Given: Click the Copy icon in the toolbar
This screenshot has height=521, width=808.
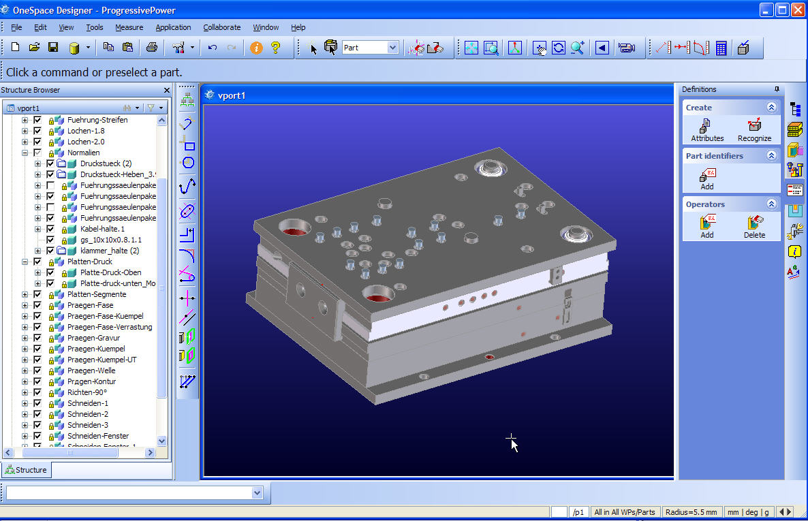Looking at the screenshot, I should [x=108, y=48].
